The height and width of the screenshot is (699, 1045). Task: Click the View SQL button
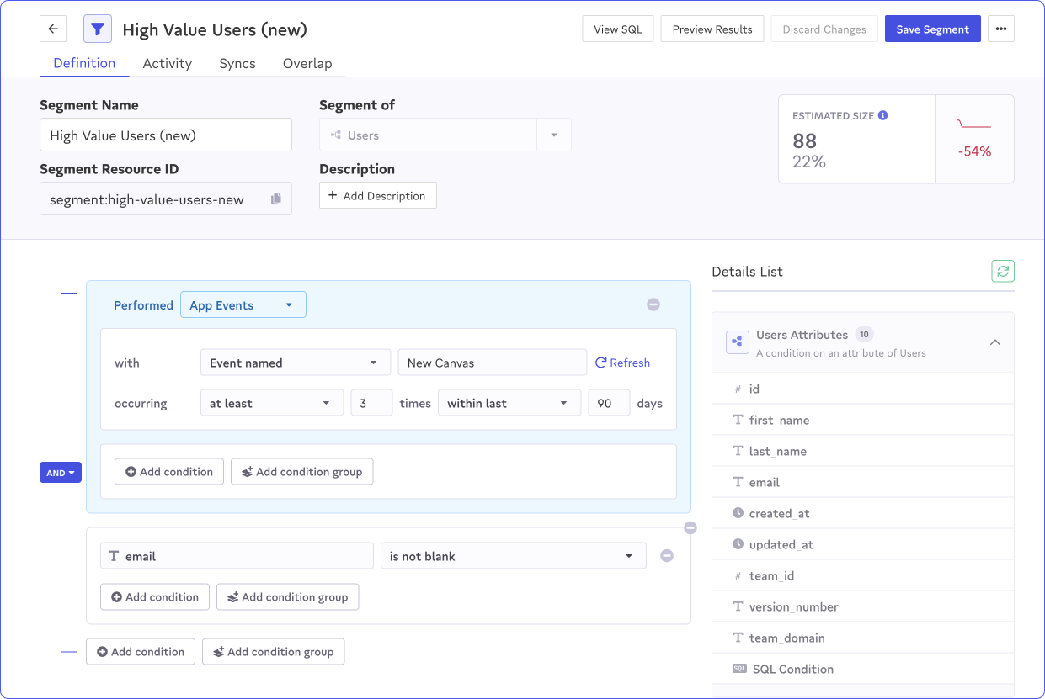617,29
